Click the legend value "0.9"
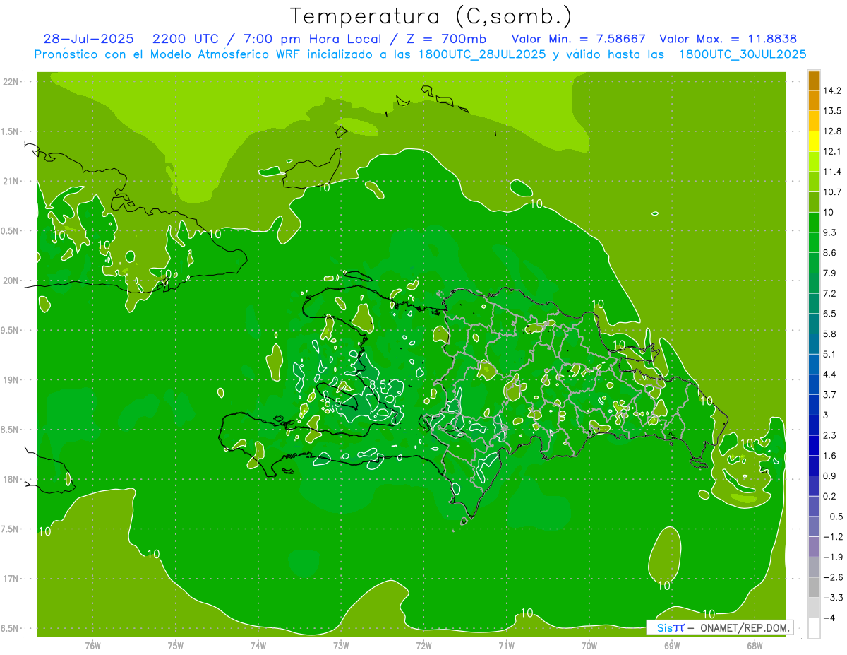This screenshot has width=847, height=655. pos(830,476)
